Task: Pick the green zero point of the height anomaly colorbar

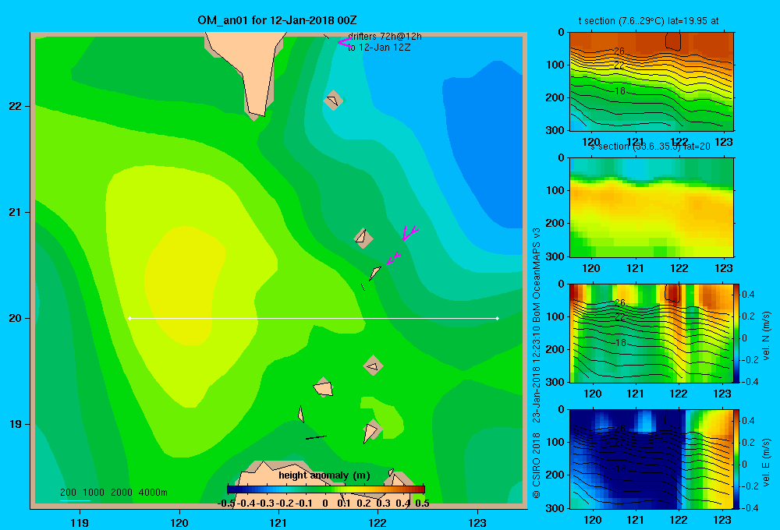Action: click(x=325, y=489)
